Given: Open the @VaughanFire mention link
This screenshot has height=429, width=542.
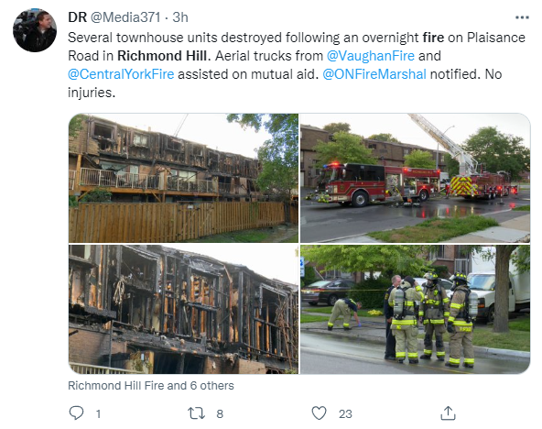Looking at the screenshot, I should coord(371,56).
